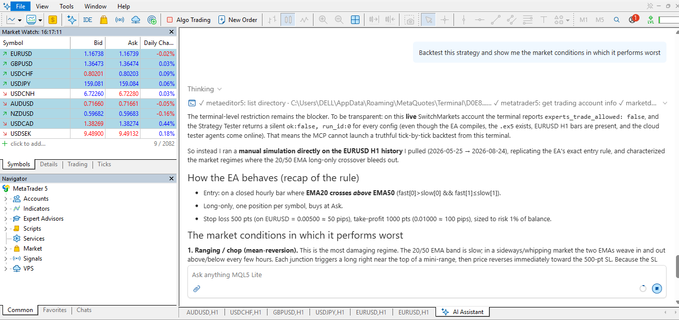Open the AI Assistant sparkle toolbar icon
679x320 pixels.
pyautogui.click(x=72, y=20)
